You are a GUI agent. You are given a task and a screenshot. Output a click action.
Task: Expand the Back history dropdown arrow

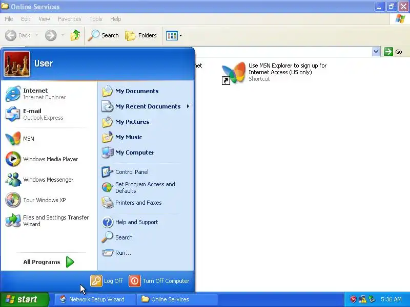pos(36,35)
